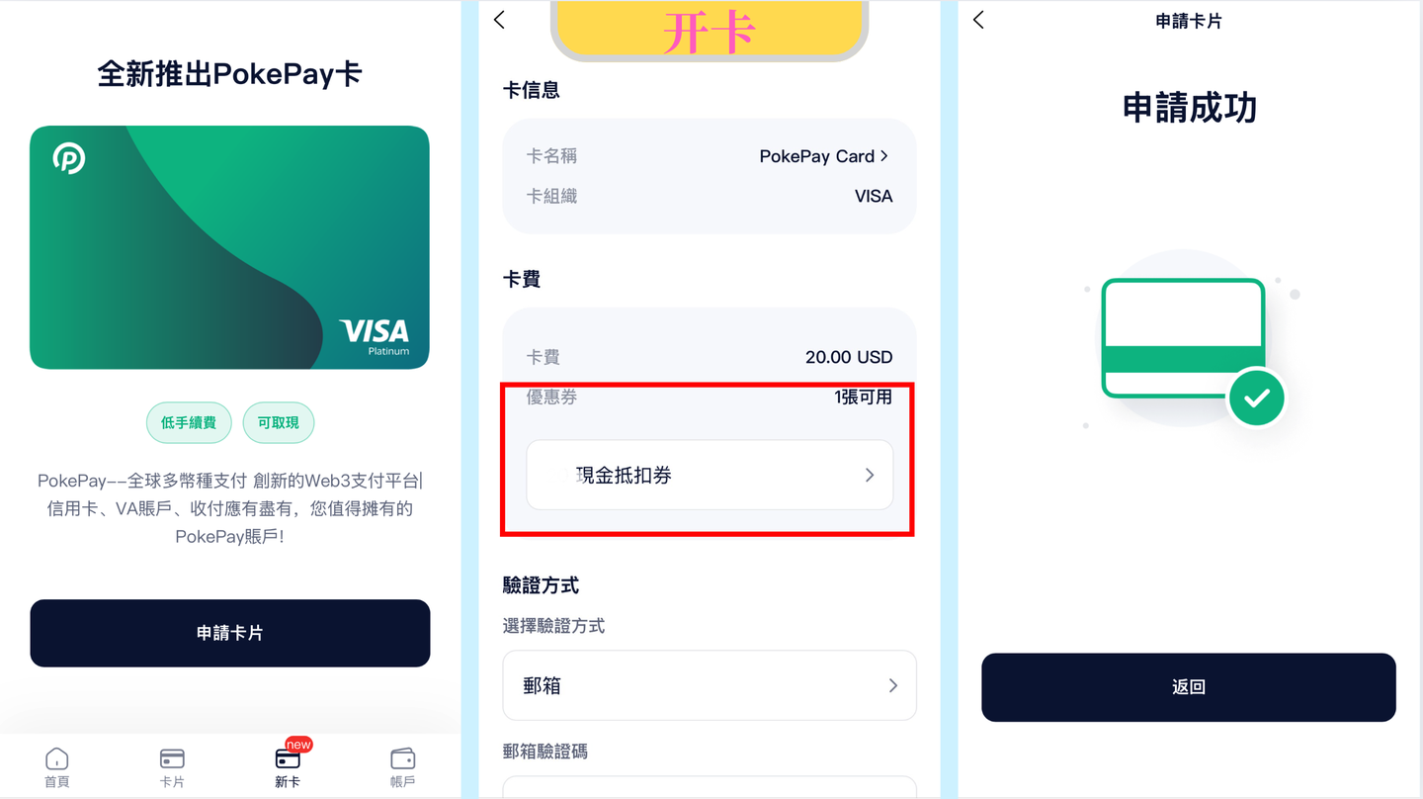Viewport: 1423px width, 799px height.
Task: Tap the 可取現 tag
Action: click(x=279, y=422)
